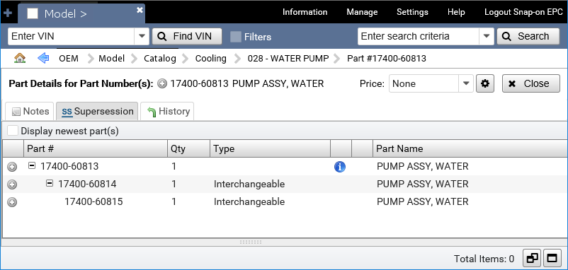Screen dimensions: 568x270
Task: Click the add tab plus icon
Action: click(x=7, y=13)
